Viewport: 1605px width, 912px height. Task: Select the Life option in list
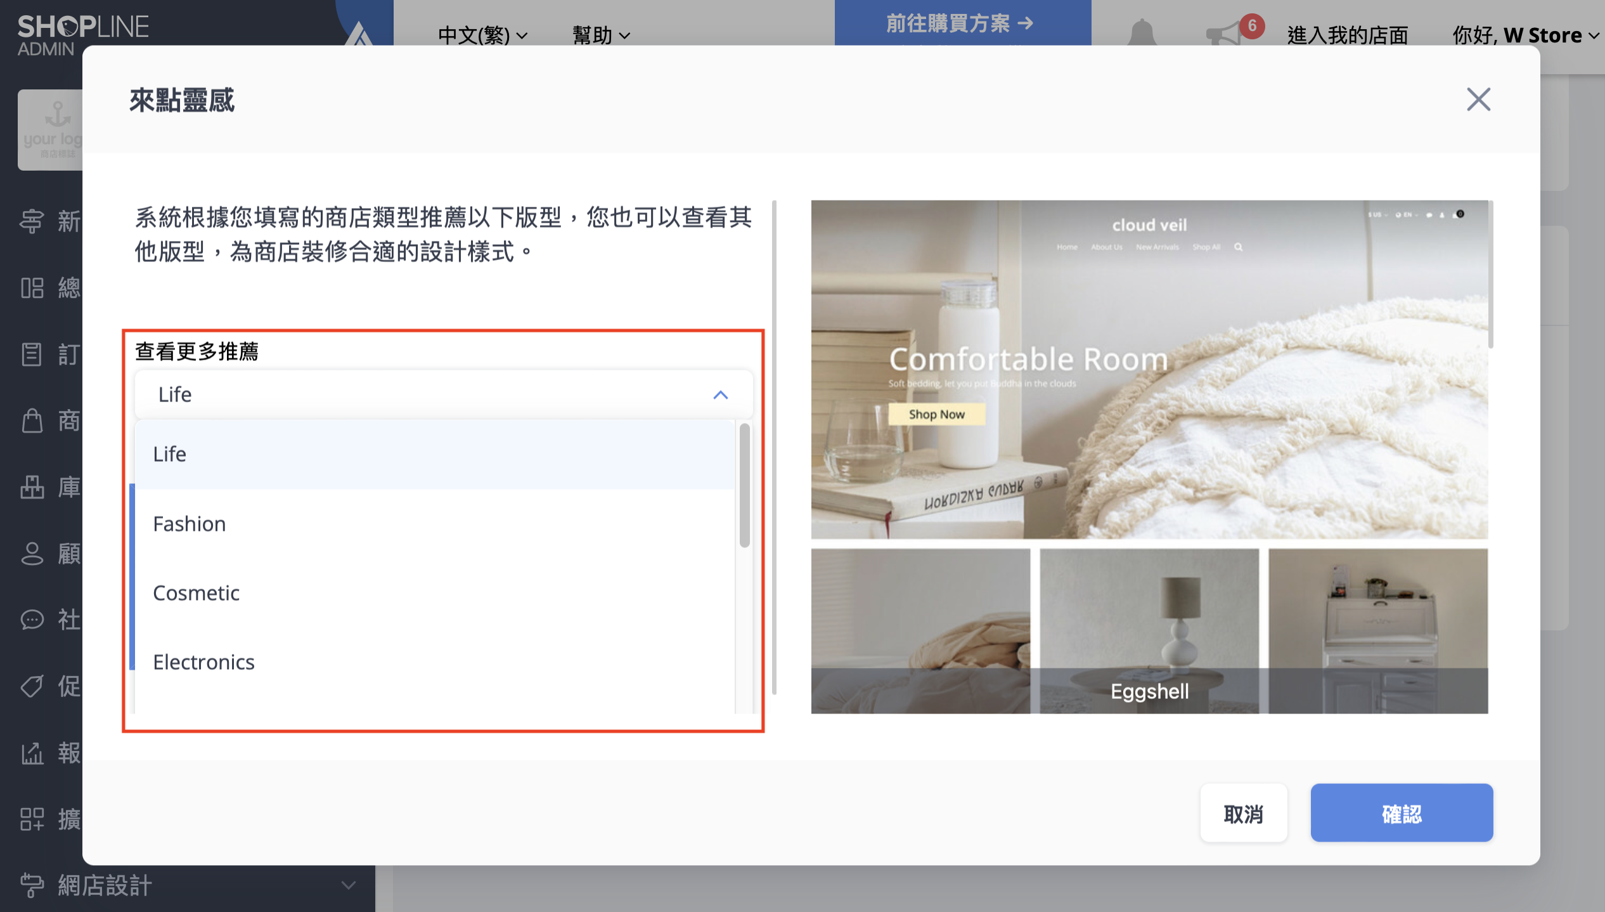click(434, 454)
